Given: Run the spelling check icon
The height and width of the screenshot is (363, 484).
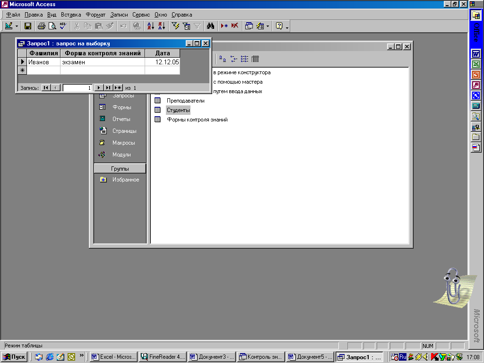Looking at the screenshot, I should [x=63, y=26].
